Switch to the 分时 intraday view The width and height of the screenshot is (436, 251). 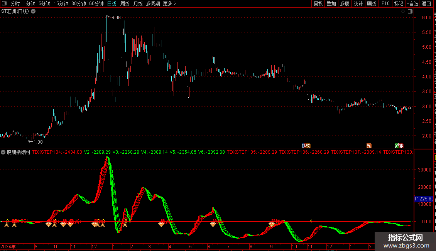click(x=15, y=3)
